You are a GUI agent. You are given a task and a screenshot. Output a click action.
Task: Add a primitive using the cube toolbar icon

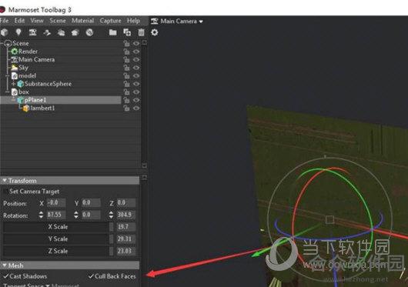point(4,32)
